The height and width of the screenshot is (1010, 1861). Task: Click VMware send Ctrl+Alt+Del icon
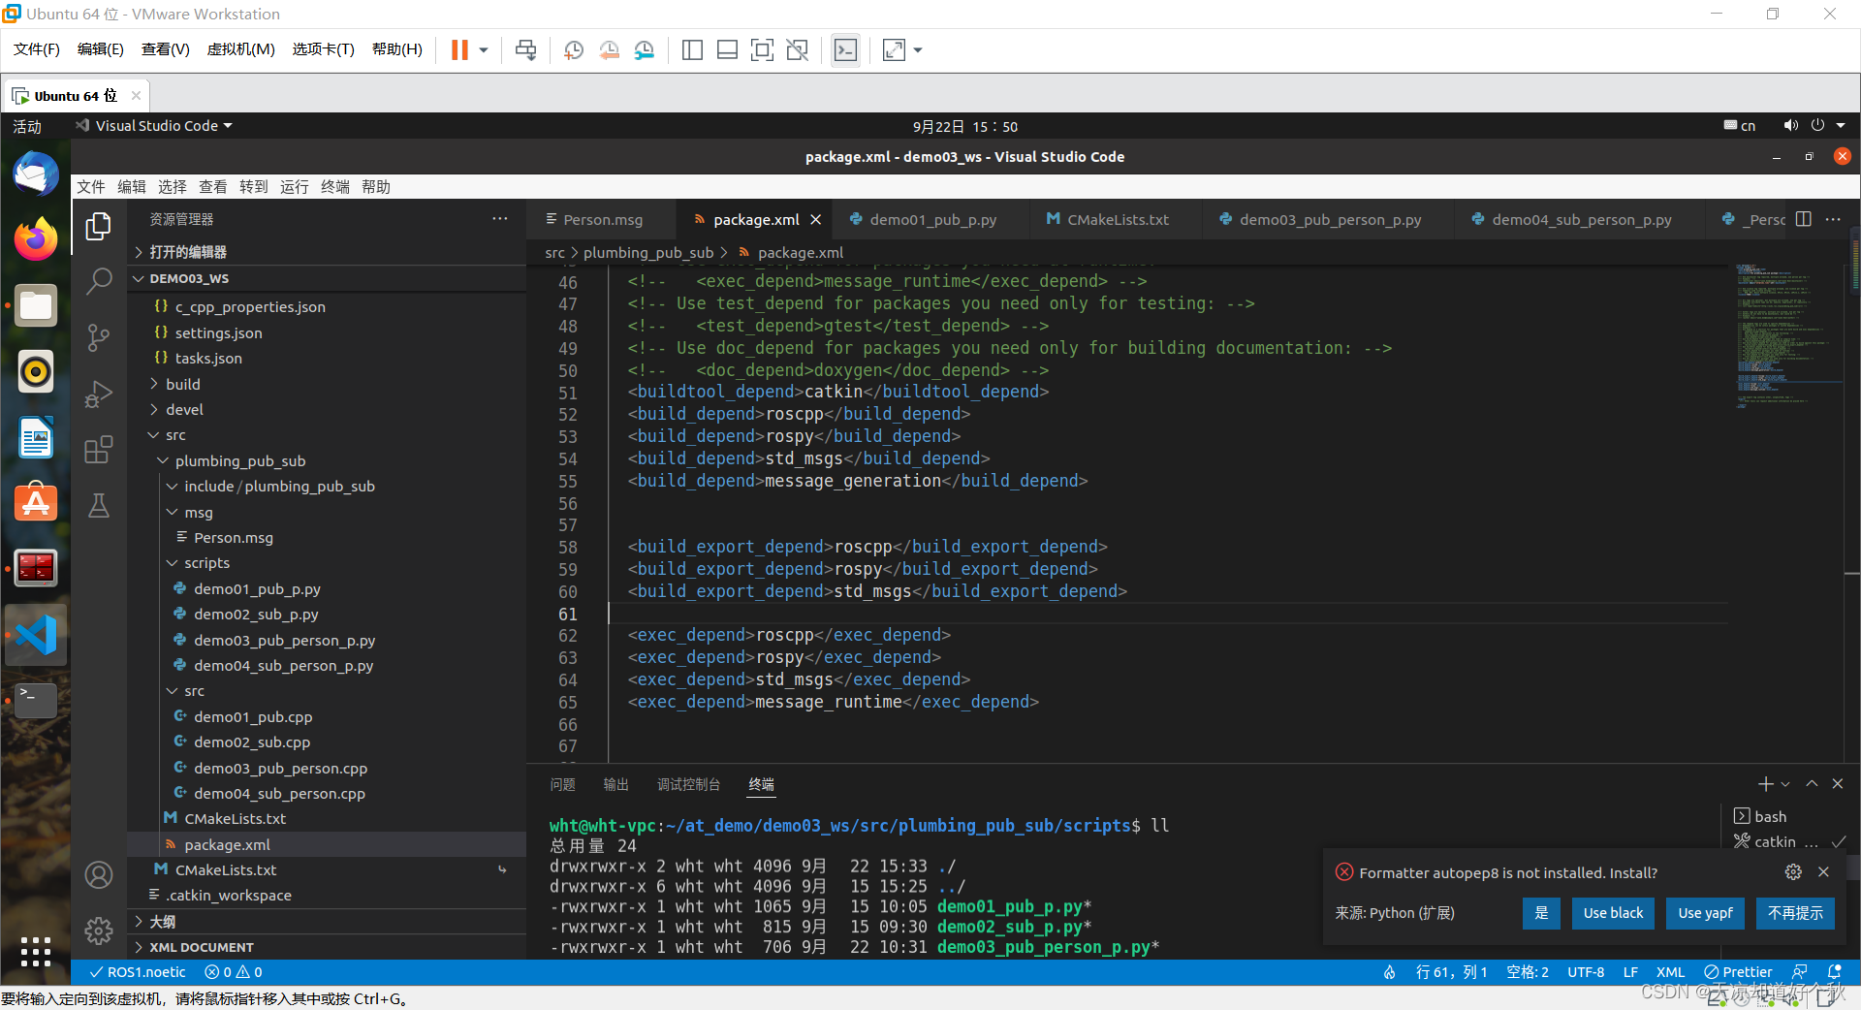point(525,50)
